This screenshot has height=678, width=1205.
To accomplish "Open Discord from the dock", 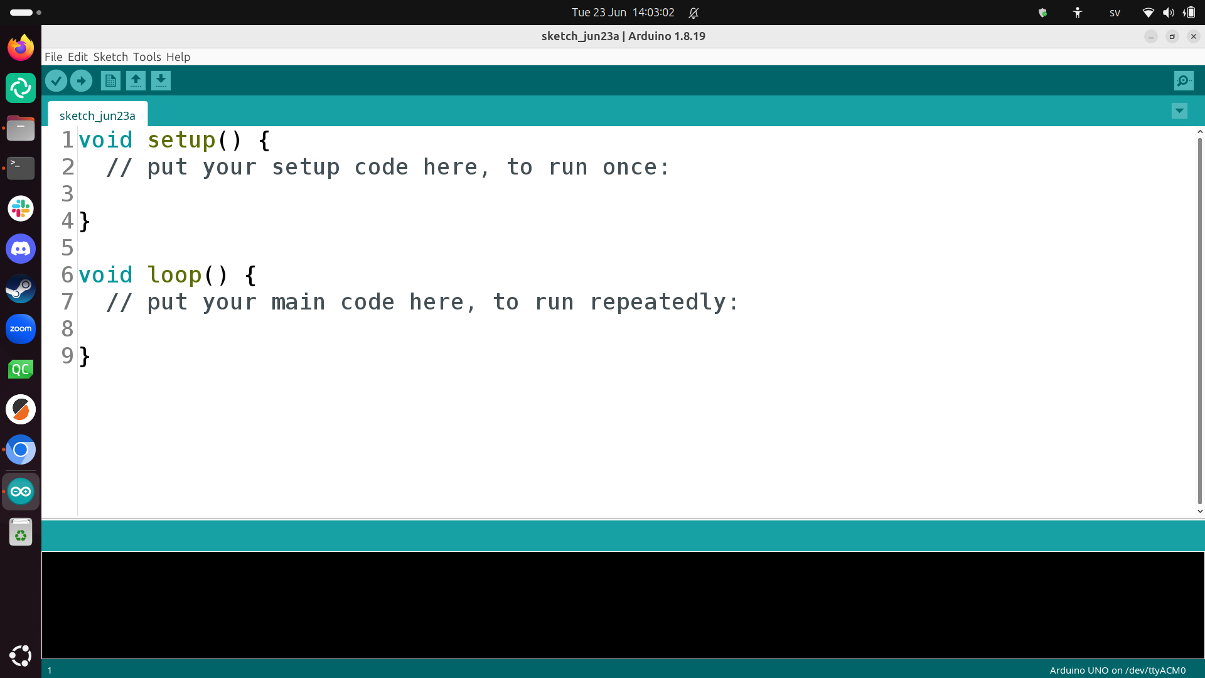I will tap(21, 249).
